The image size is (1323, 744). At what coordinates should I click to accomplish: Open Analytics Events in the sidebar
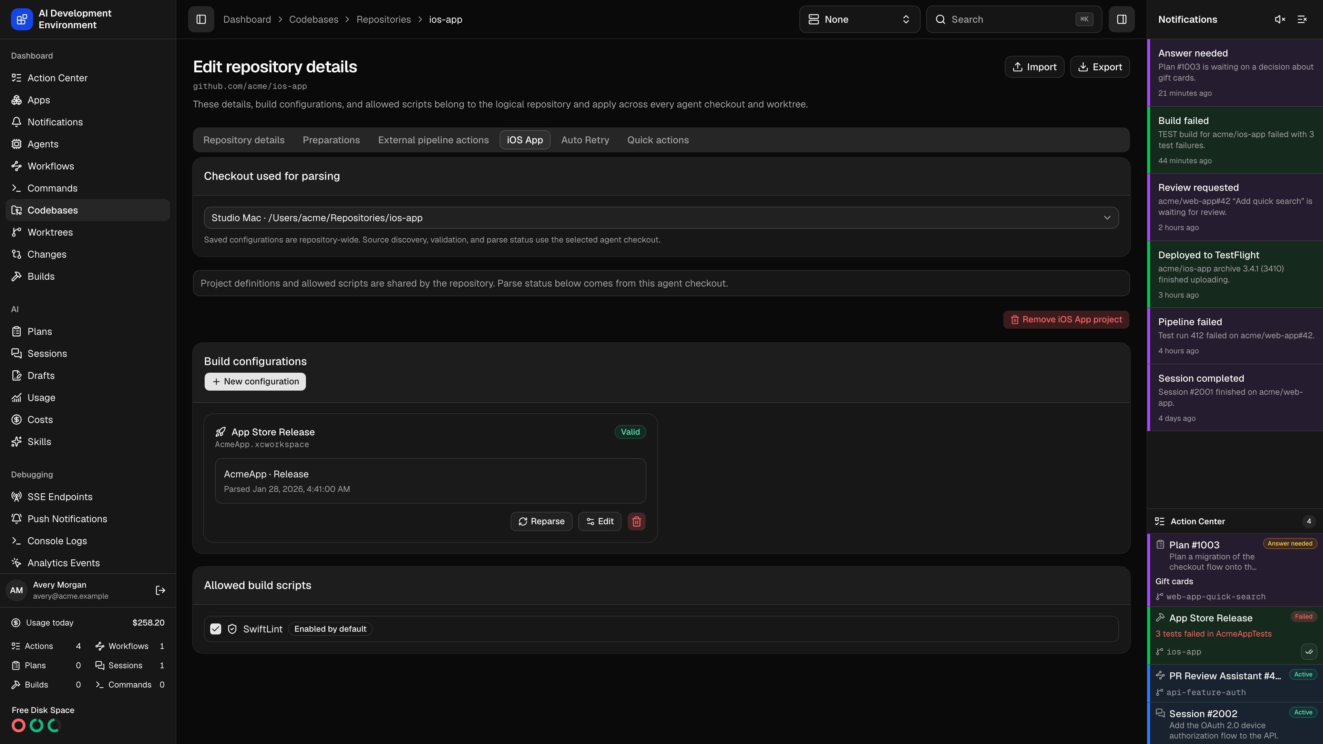88,563
